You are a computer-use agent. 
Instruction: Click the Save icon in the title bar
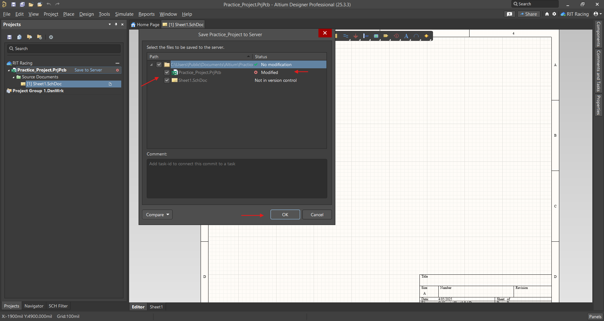(13, 4)
